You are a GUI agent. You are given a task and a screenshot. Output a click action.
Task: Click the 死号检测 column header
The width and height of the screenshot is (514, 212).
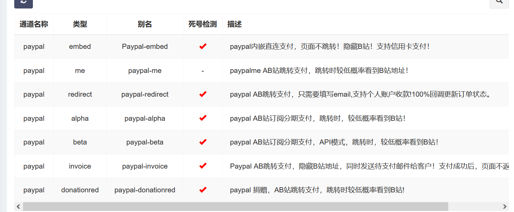202,24
